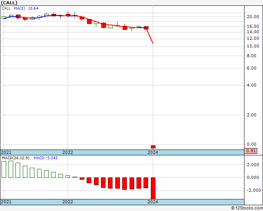Click the MACD(26,12,9) indicator label
Image resolution: width=263 pixels, height=211 pixels.
point(15,158)
